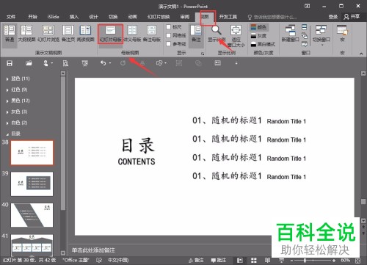
Task: Collapse the 目录 section
Action: pos(7,134)
